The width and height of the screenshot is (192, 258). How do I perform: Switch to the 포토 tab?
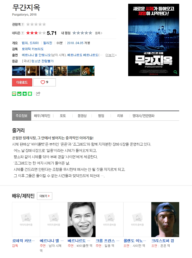[63, 116]
